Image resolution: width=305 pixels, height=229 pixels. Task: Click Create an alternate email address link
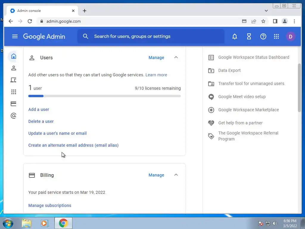click(73, 145)
